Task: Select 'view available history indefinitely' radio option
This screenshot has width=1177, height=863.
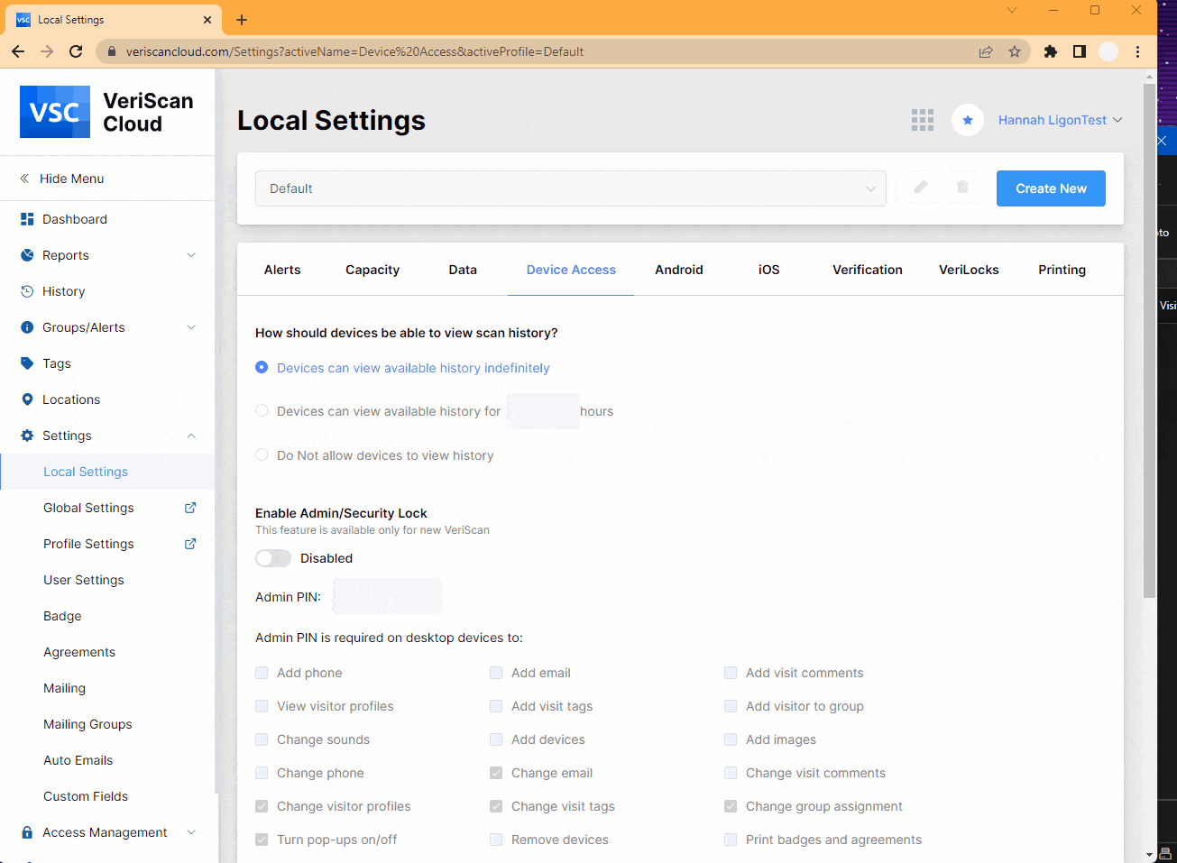Action: 262,367
